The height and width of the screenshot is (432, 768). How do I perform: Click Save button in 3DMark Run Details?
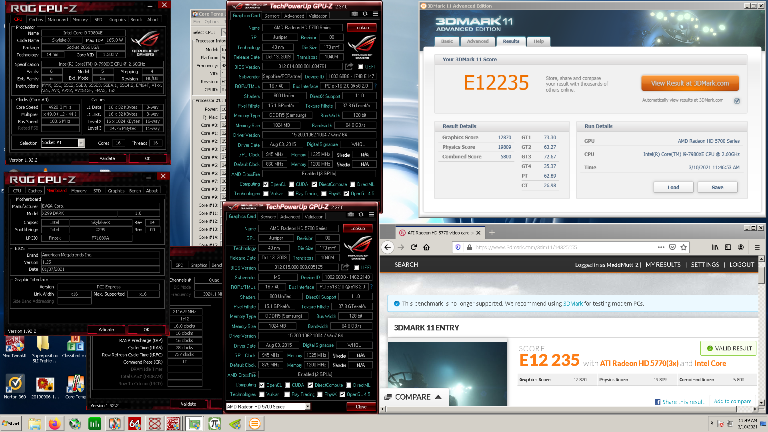pyautogui.click(x=717, y=187)
